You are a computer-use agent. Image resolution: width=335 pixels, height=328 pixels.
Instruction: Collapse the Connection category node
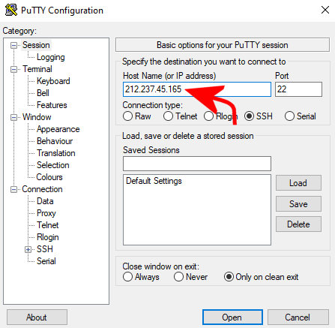[13, 189]
